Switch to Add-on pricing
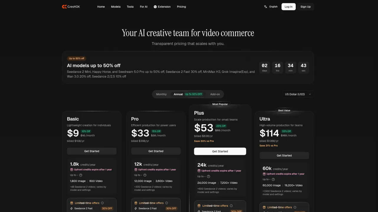378x212 pixels. [x=215, y=94]
